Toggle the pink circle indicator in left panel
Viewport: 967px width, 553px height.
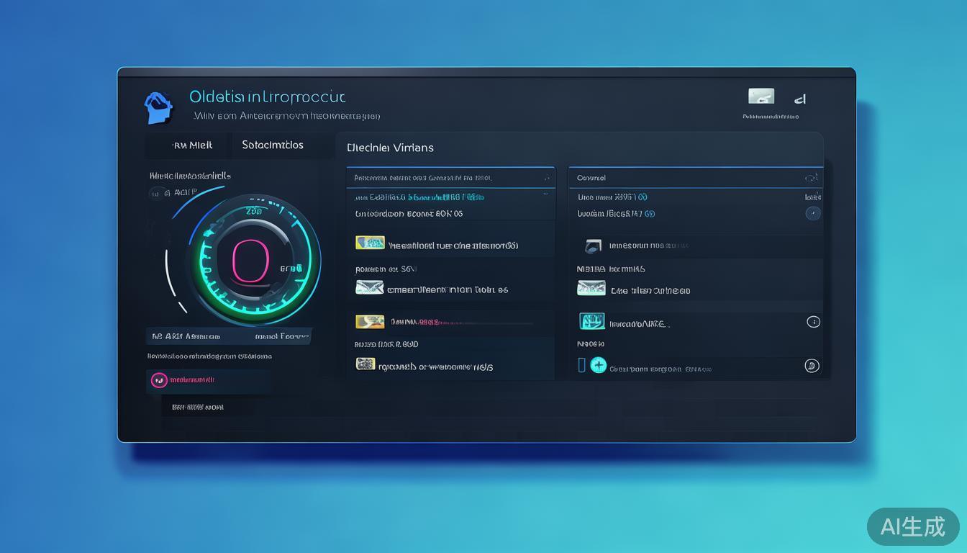coord(158,380)
